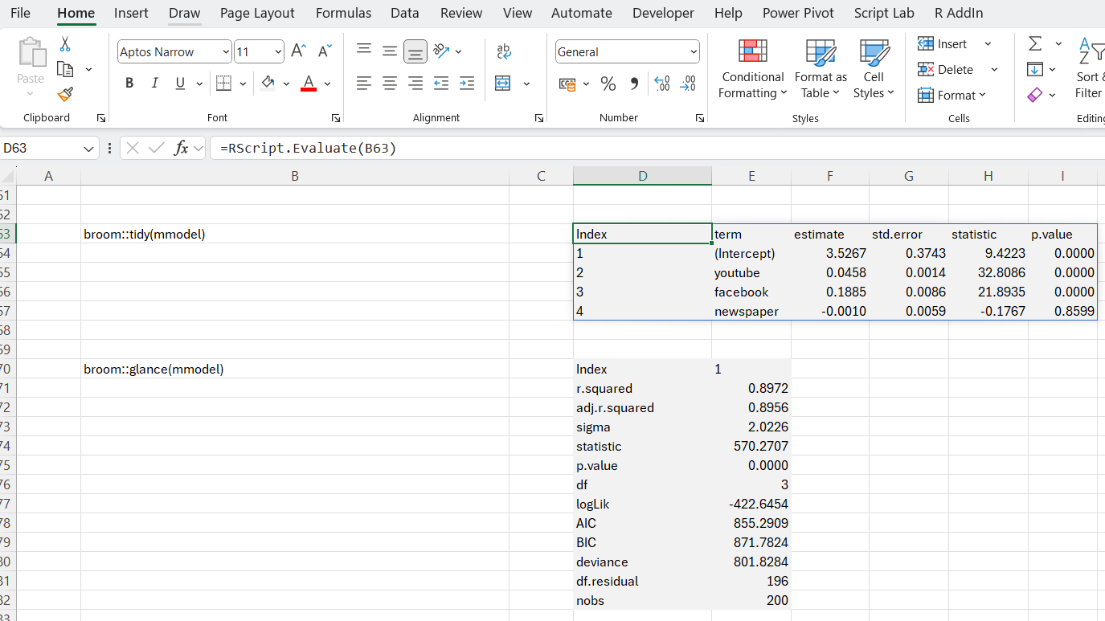
Task: Apply Percent Style
Action: pos(608,84)
